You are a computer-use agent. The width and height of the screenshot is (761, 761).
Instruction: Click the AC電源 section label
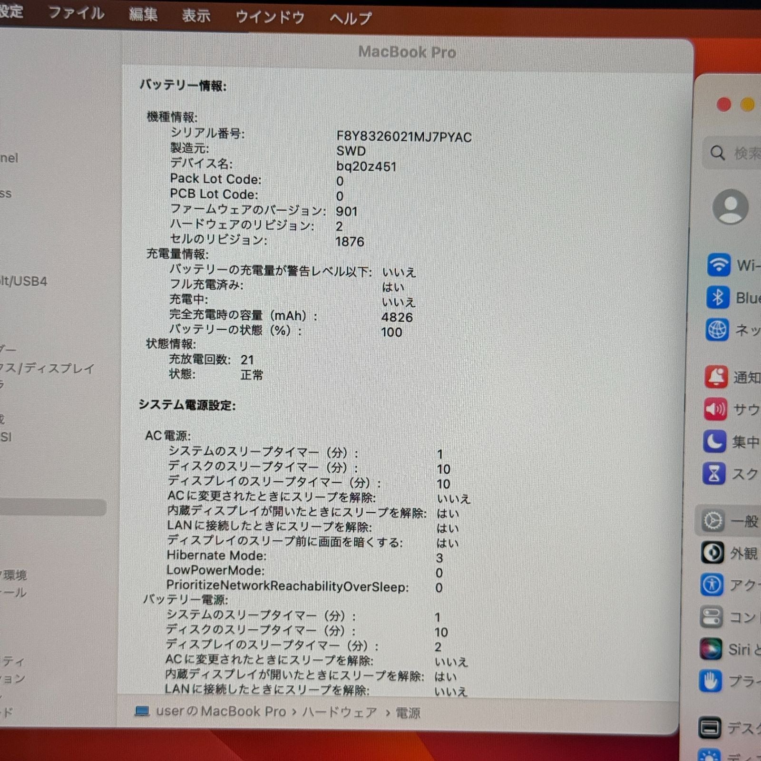click(x=168, y=435)
